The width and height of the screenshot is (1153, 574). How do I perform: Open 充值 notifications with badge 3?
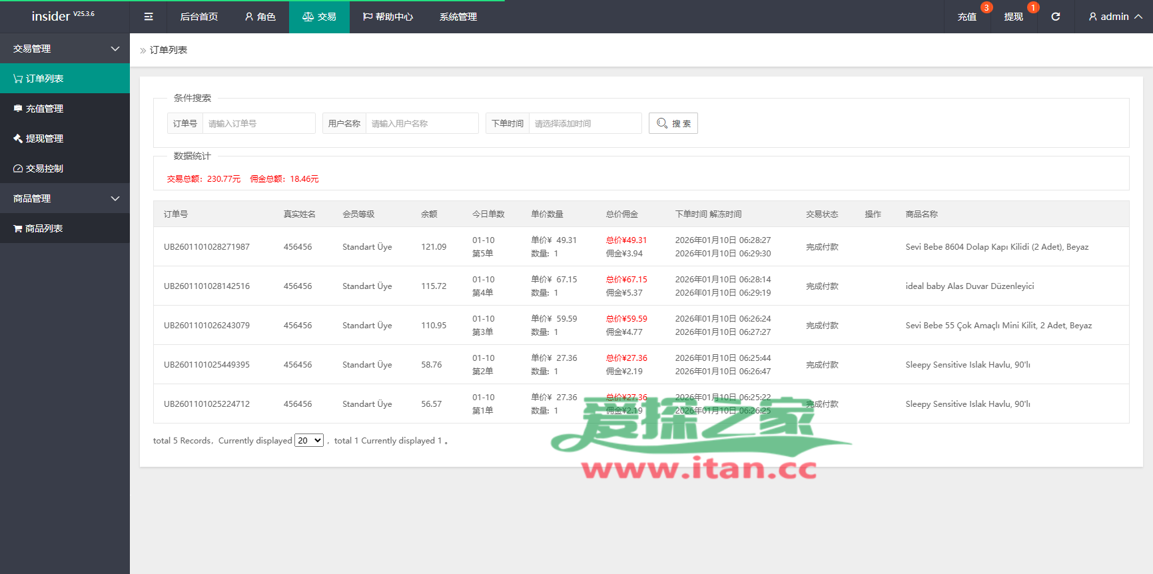point(967,17)
